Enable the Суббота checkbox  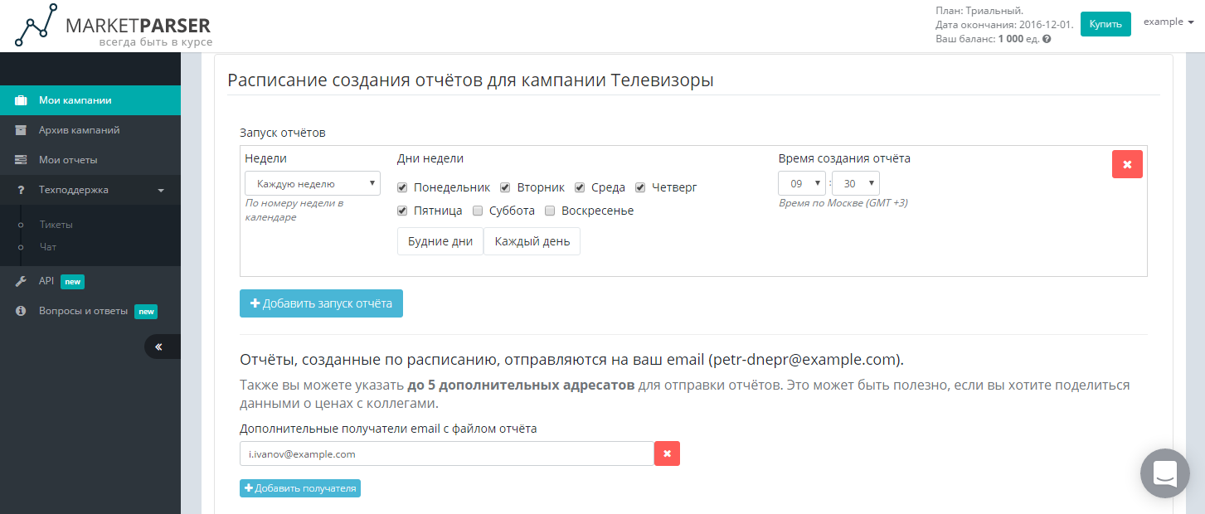pos(478,211)
